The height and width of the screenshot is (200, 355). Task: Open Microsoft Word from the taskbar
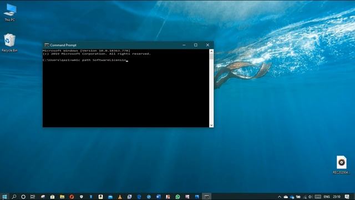pyautogui.click(x=158, y=197)
